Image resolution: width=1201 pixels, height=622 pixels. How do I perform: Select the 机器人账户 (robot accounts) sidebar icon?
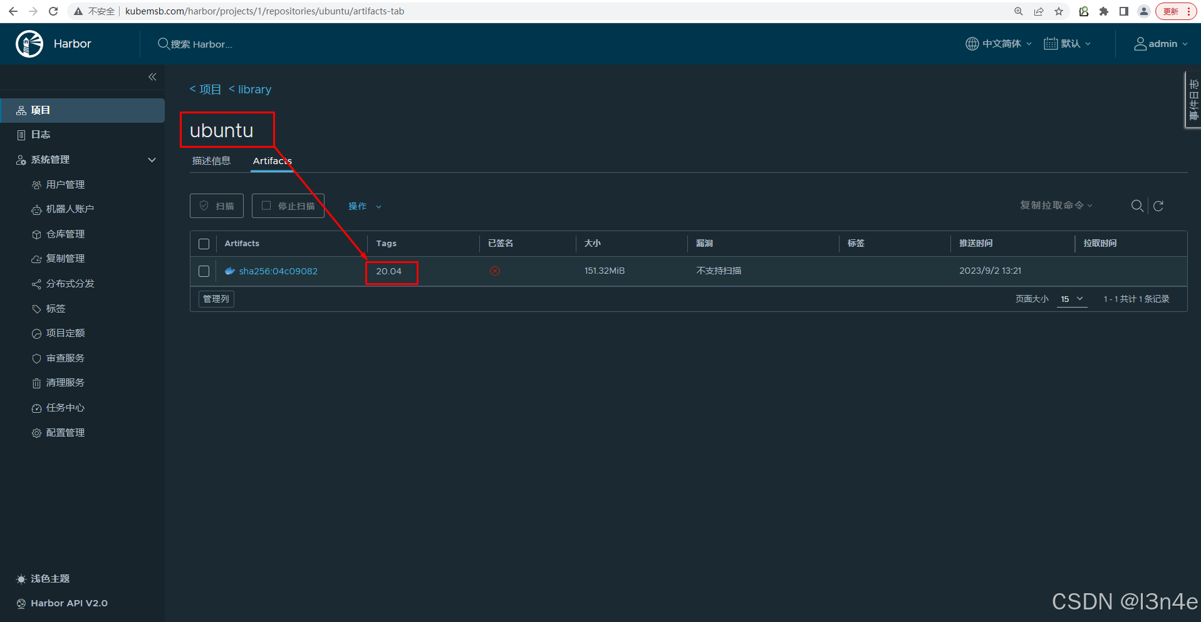36,209
